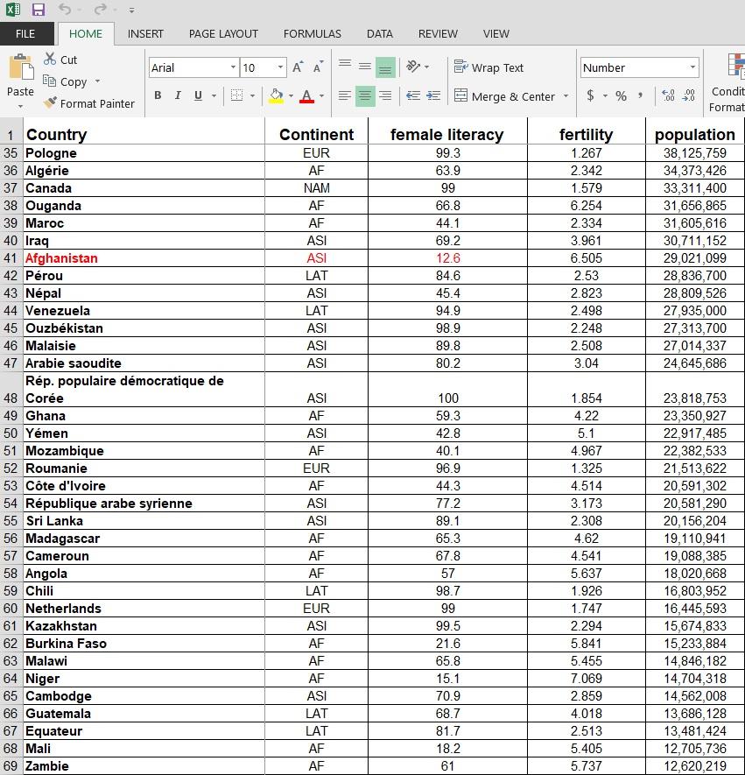Image resolution: width=745 pixels, height=775 pixels.
Task: Enable middle-align vertical alignment
Action: [364, 67]
